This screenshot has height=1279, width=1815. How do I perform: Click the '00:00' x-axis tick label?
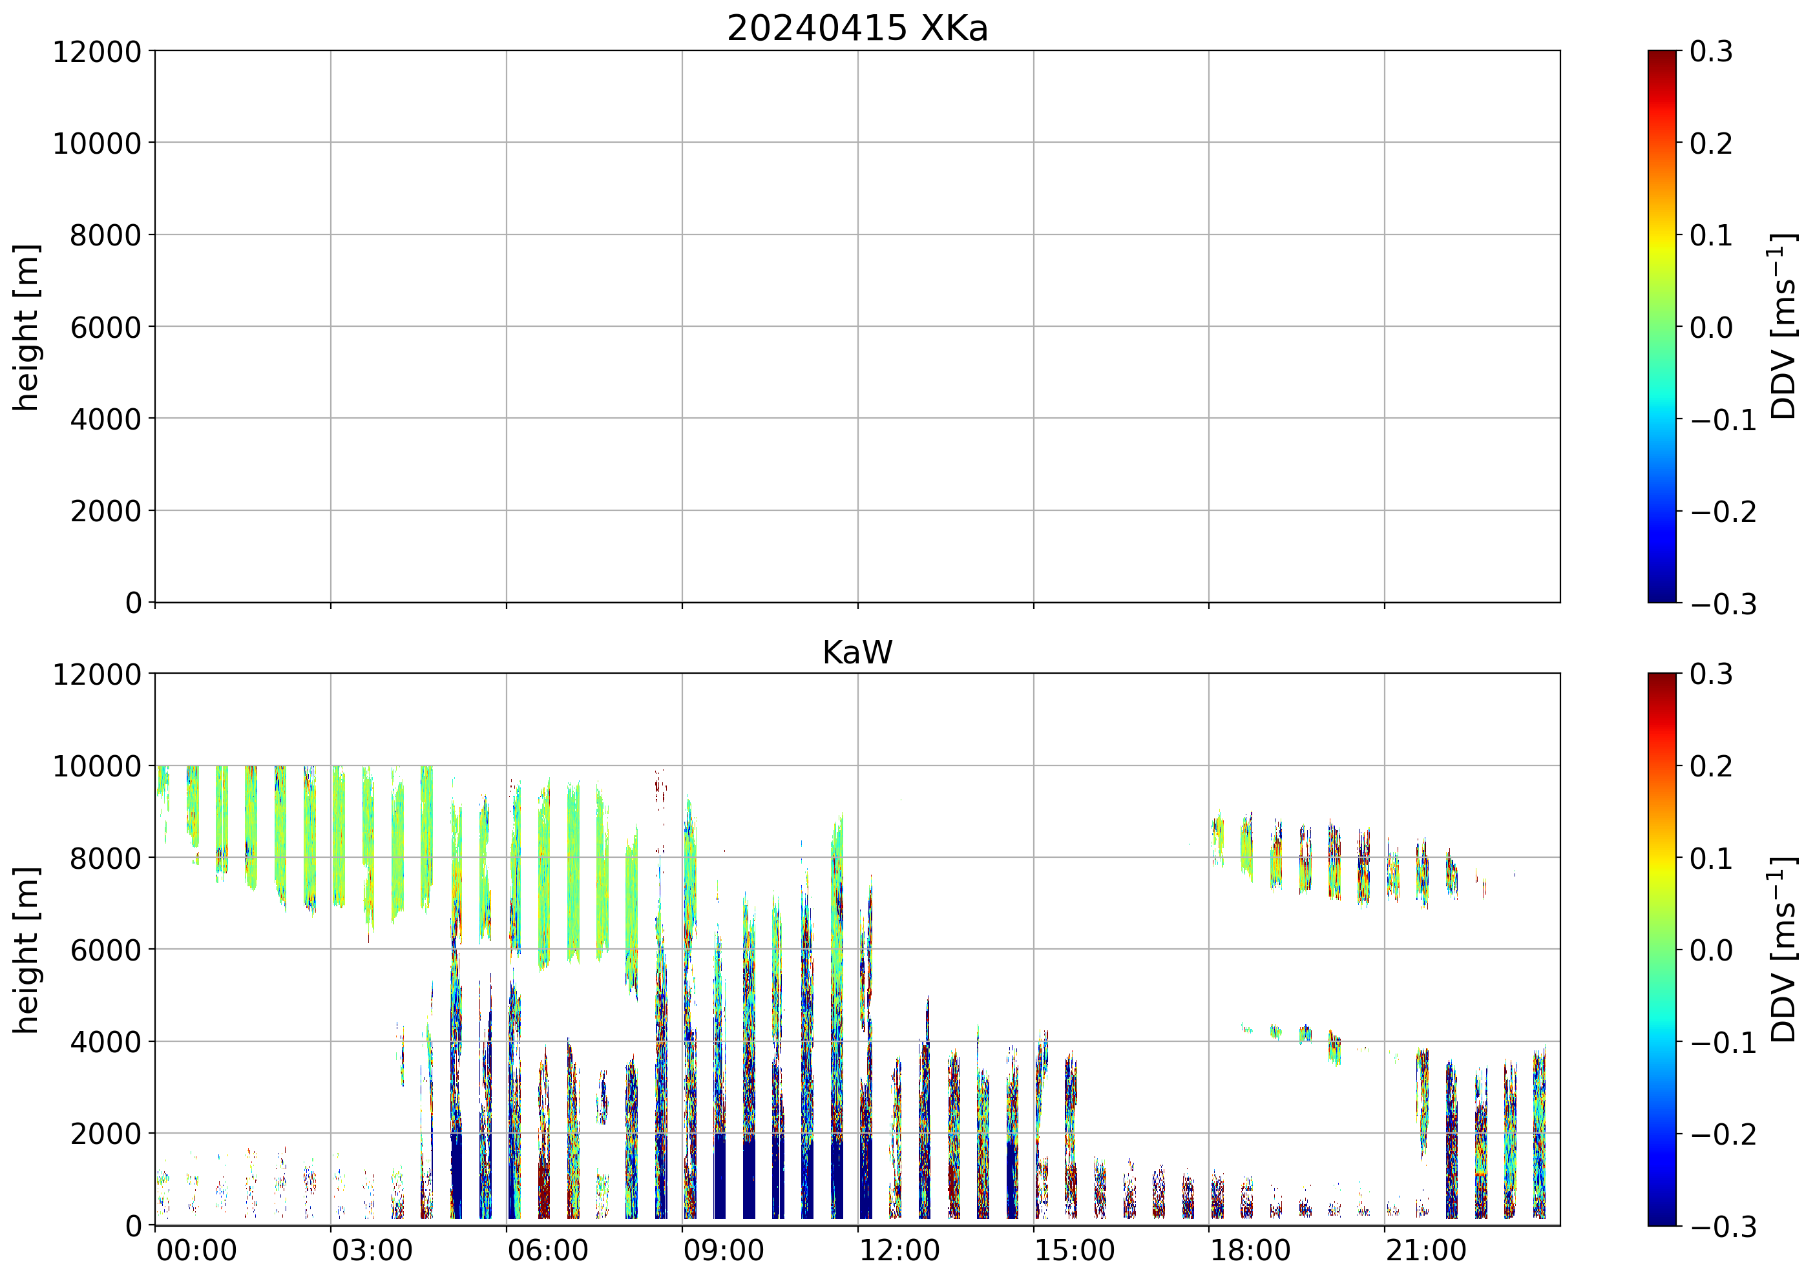(196, 1251)
